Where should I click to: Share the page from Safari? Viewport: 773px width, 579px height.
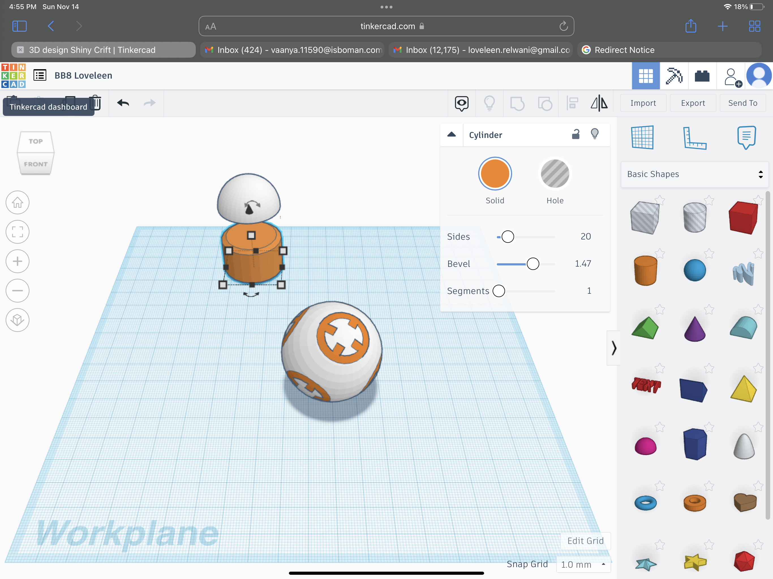(x=691, y=26)
